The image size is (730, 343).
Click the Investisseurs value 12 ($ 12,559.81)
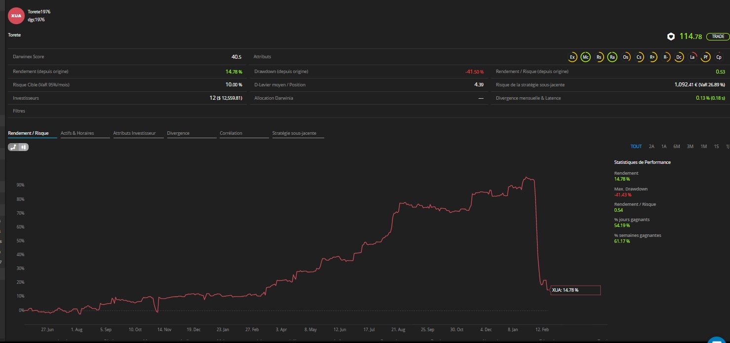(226, 98)
